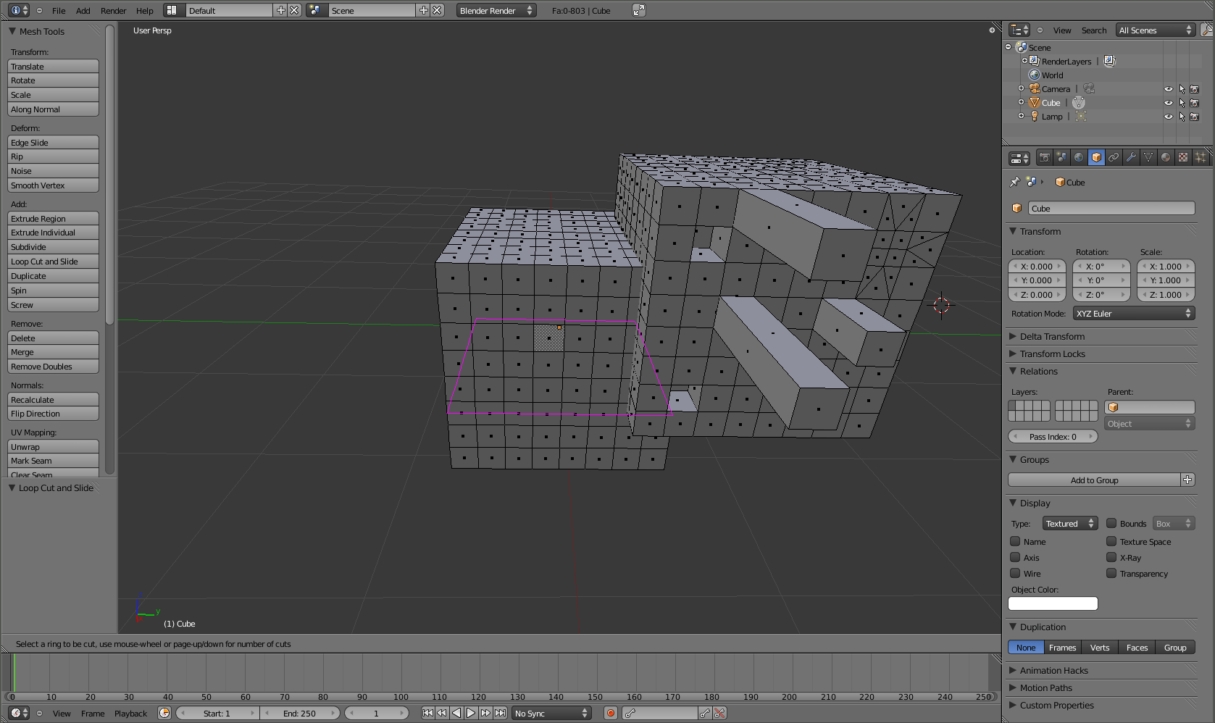Enable the Transparency checkbox
Screen dimensions: 1215x723
click(x=1111, y=573)
